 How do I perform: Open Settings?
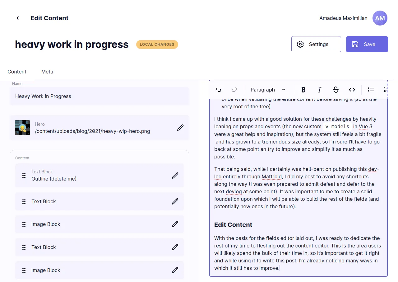(316, 44)
